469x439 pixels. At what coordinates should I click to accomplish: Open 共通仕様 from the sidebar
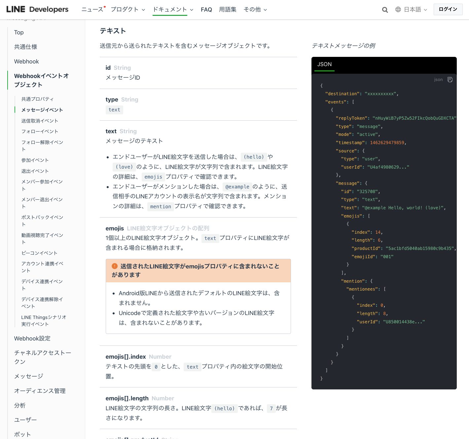coord(26,47)
